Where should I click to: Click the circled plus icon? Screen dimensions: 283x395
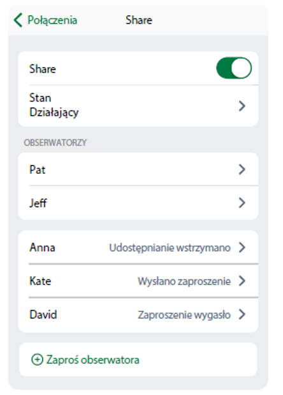click(x=37, y=359)
